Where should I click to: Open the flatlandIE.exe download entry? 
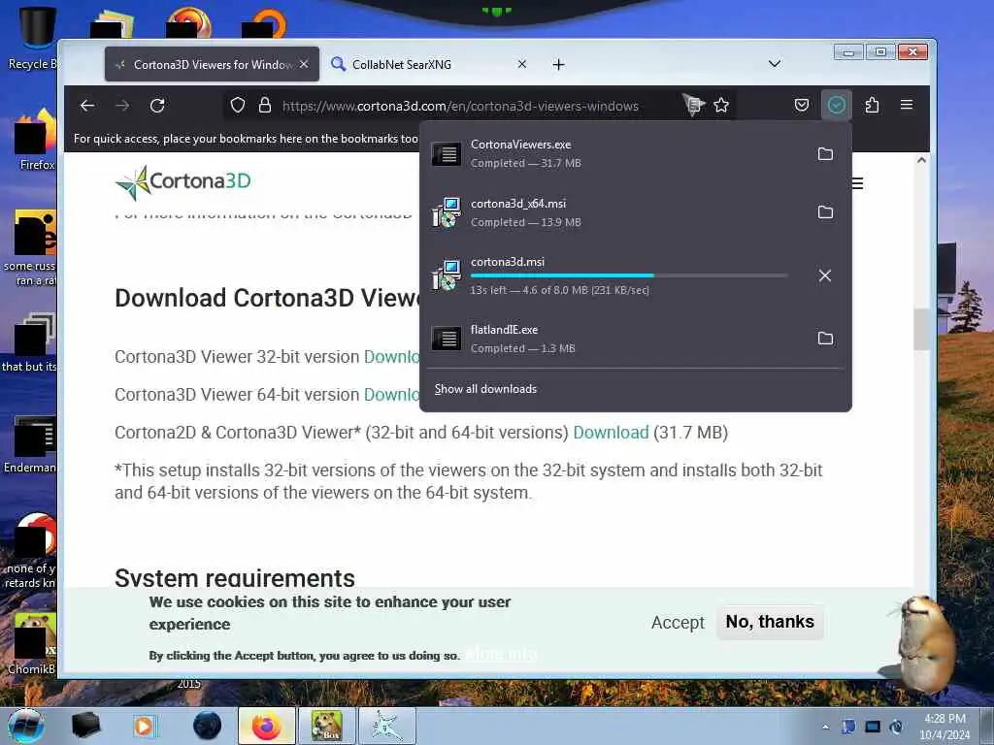614,339
